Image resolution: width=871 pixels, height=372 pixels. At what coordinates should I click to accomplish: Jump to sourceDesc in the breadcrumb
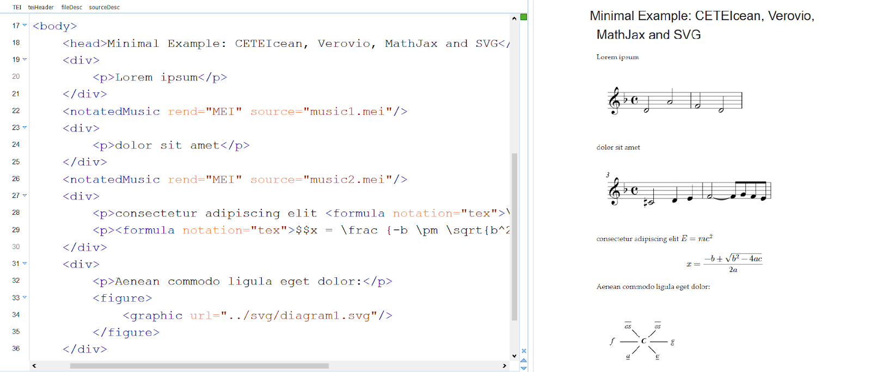[x=105, y=7]
